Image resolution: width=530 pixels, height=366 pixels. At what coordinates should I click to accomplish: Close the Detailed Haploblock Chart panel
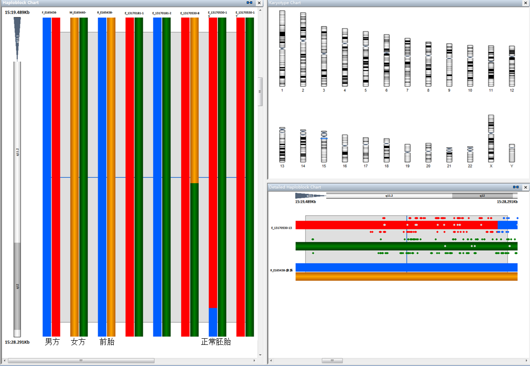(x=525, y=187)
